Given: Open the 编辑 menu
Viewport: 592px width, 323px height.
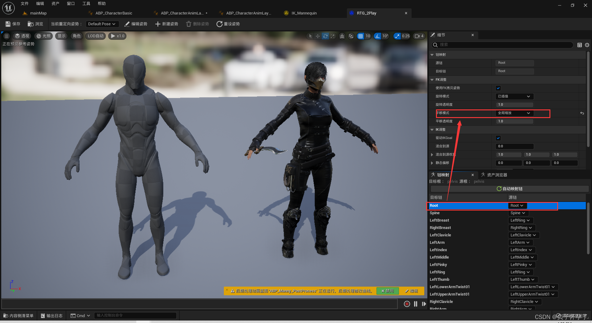Looking at the screenshot, I should point(40,4).
